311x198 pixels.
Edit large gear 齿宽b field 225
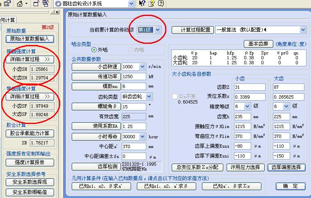pos(281,117)
